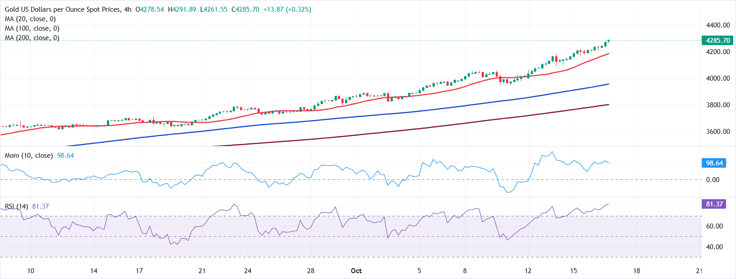This screenshot has height=279, width=736.
Task: Click the blue 98.64 momentum value tag
Action: tap(714, 163)
